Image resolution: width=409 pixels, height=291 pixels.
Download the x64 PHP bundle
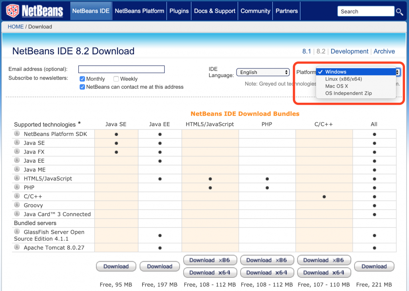tap(267, 273)
